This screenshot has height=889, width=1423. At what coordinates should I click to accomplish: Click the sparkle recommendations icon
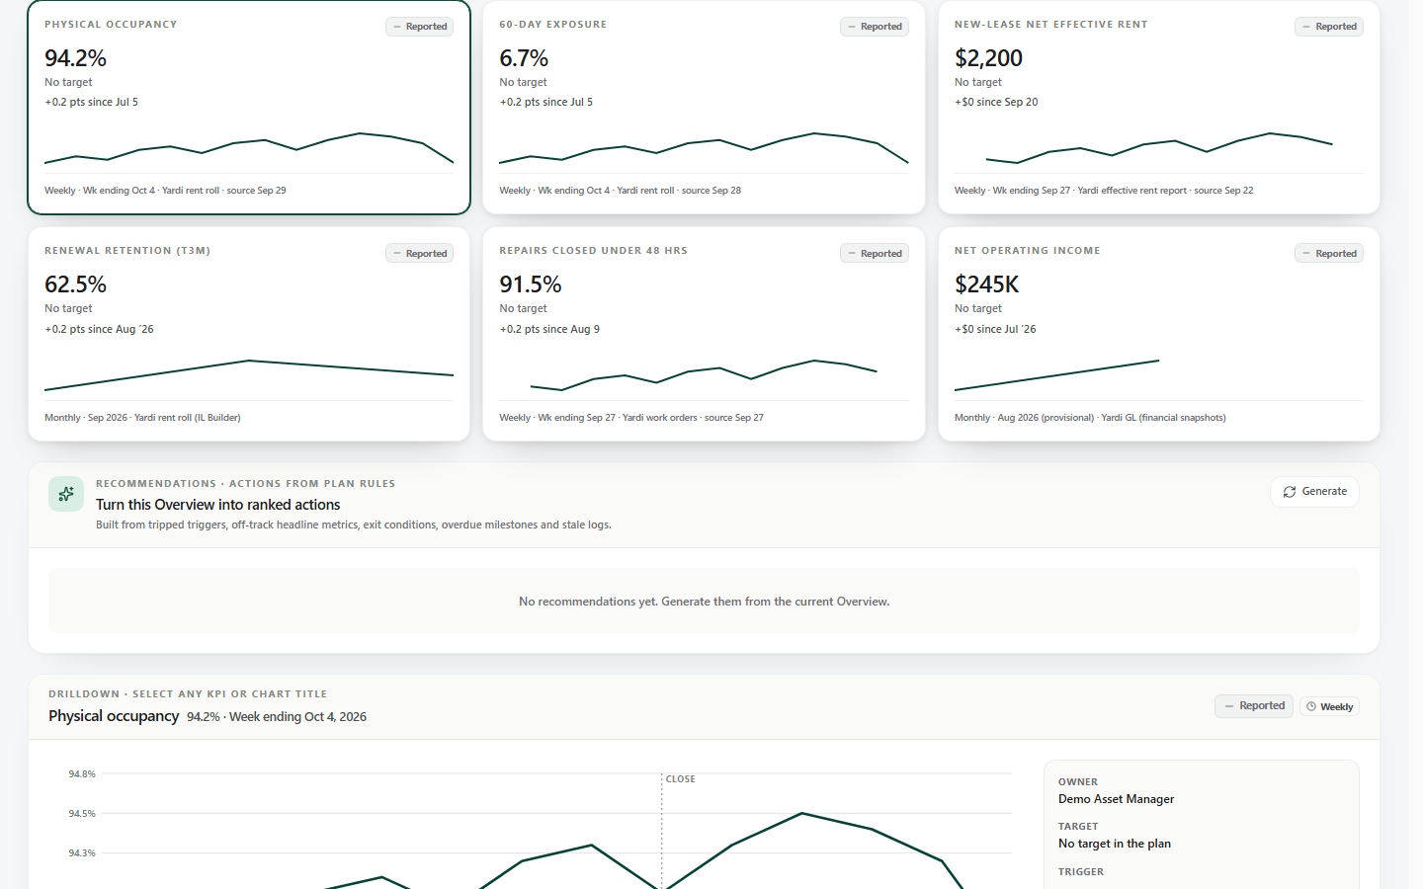tap(66, 494)
